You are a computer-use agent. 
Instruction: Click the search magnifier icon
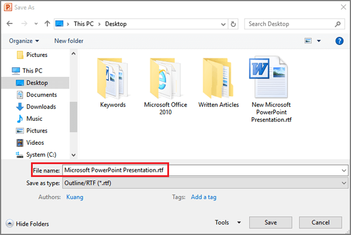338,24
